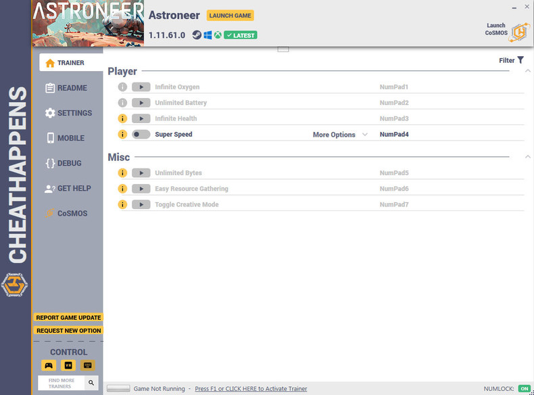This screenshot has height=395, width=534.
Task: Activate Unlimited Battery play button
Action: click(141, 103)
